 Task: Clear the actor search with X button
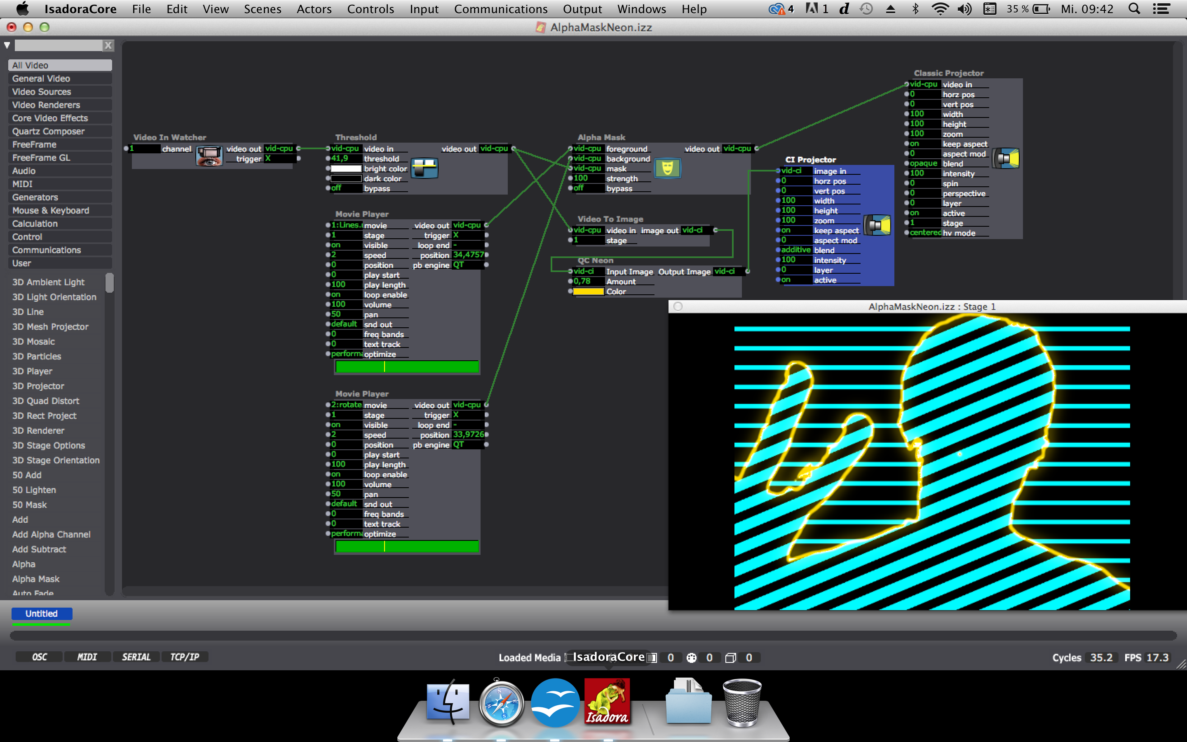tap(108, 46)
